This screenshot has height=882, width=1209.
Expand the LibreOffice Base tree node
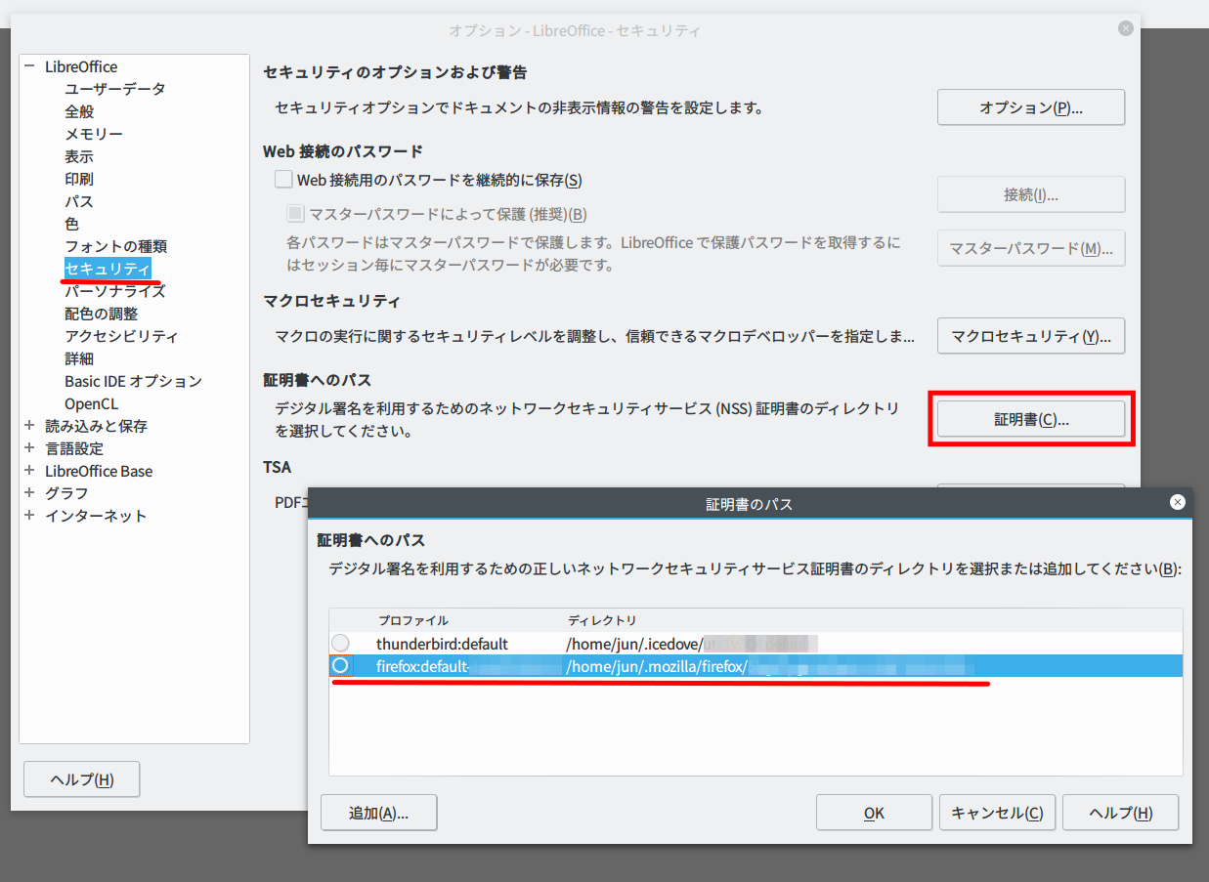(x=29, y=471)
